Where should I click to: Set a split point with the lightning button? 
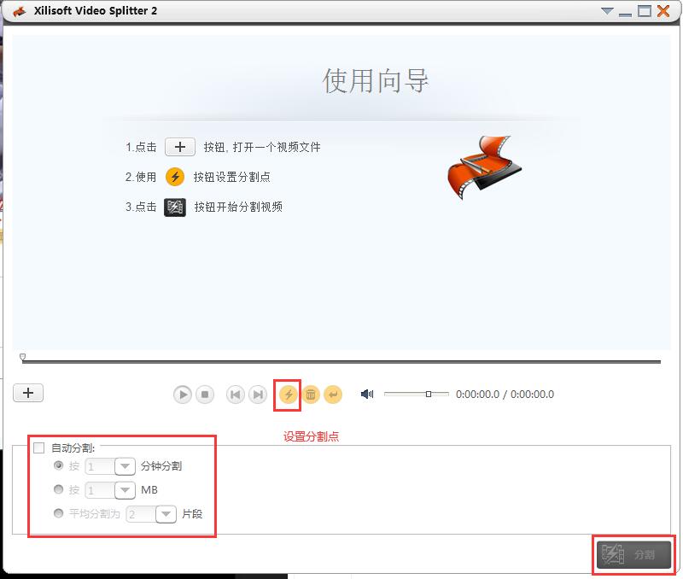pos(289,395)
